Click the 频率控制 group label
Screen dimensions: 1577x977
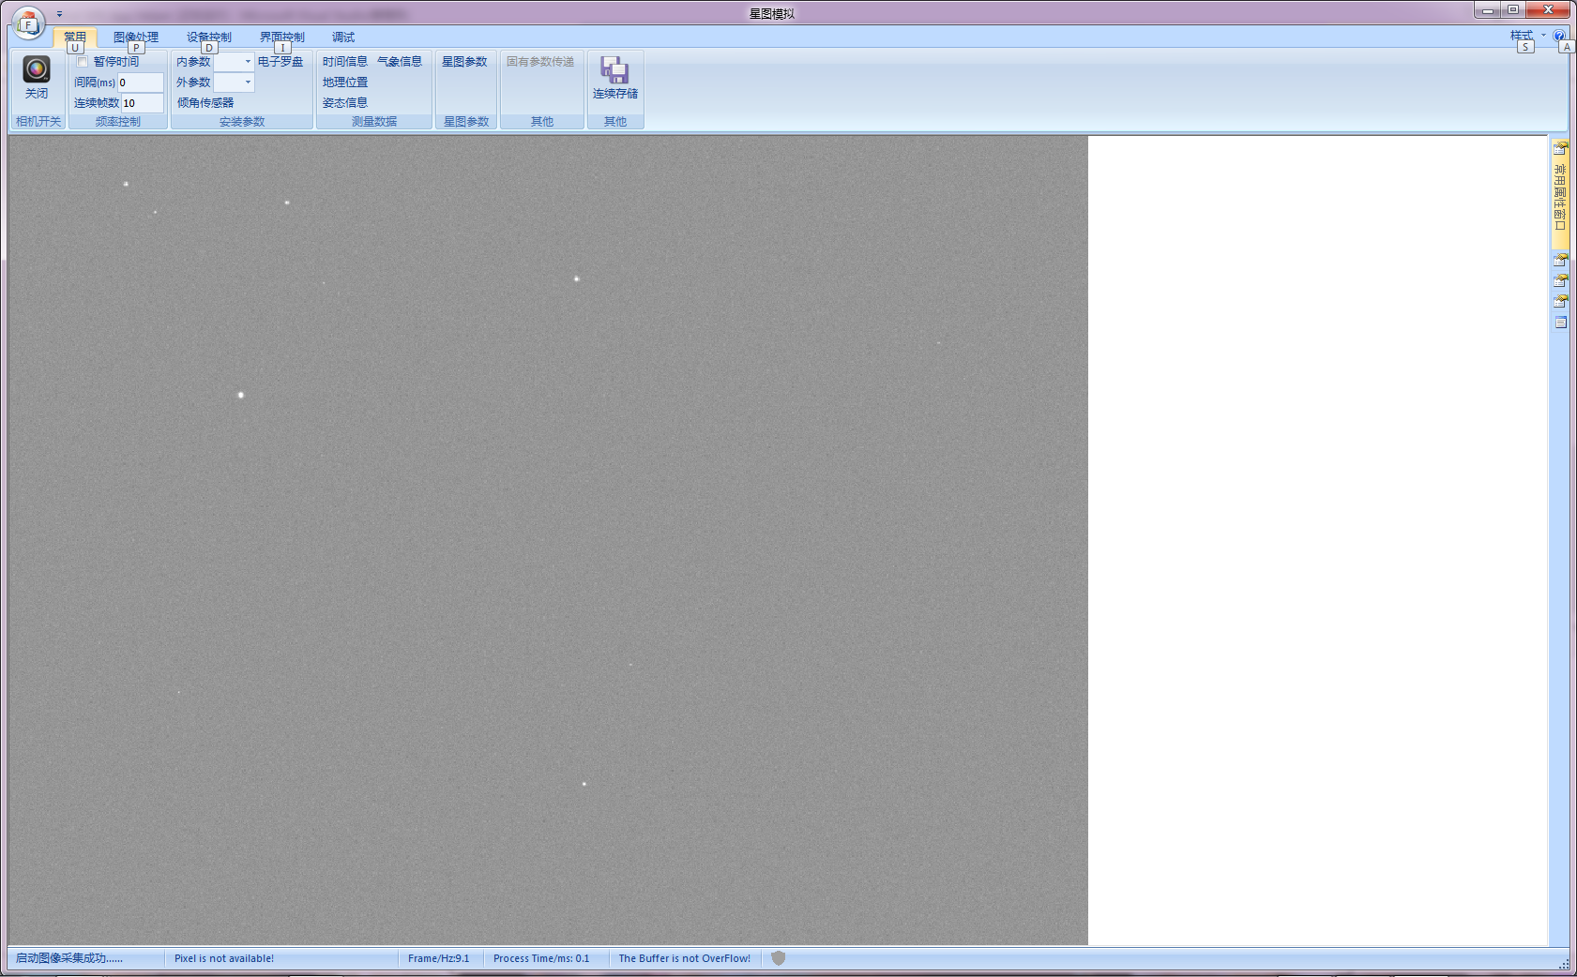pos(118,122)
